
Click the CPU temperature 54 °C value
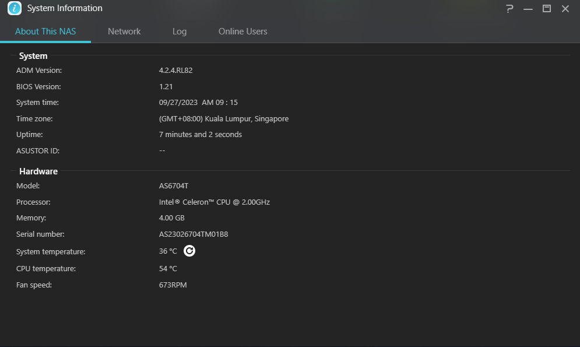[168, 269]
